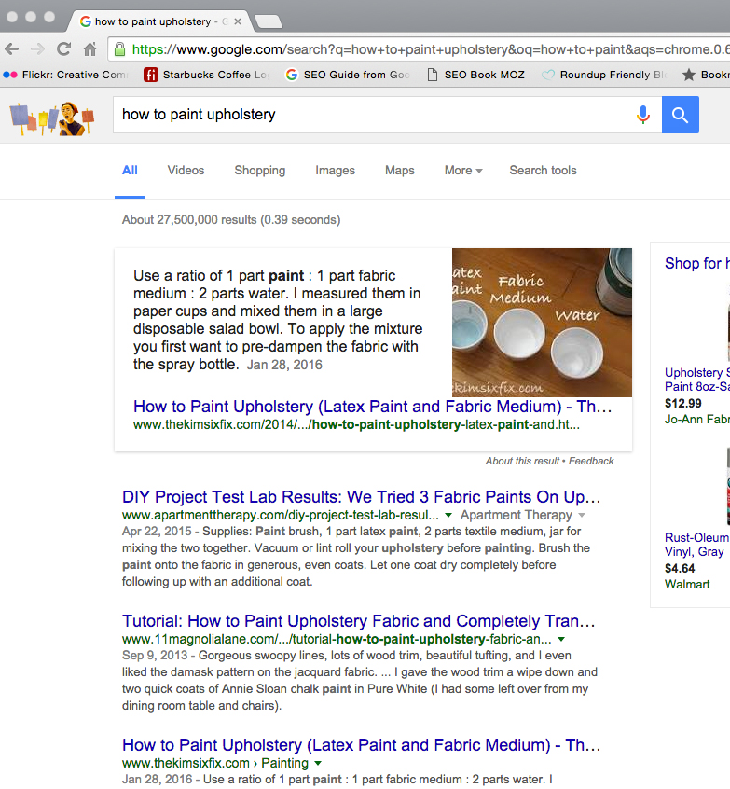730x789 pixels.
Task: Click the $4.64 price
Action: point(680,569)
